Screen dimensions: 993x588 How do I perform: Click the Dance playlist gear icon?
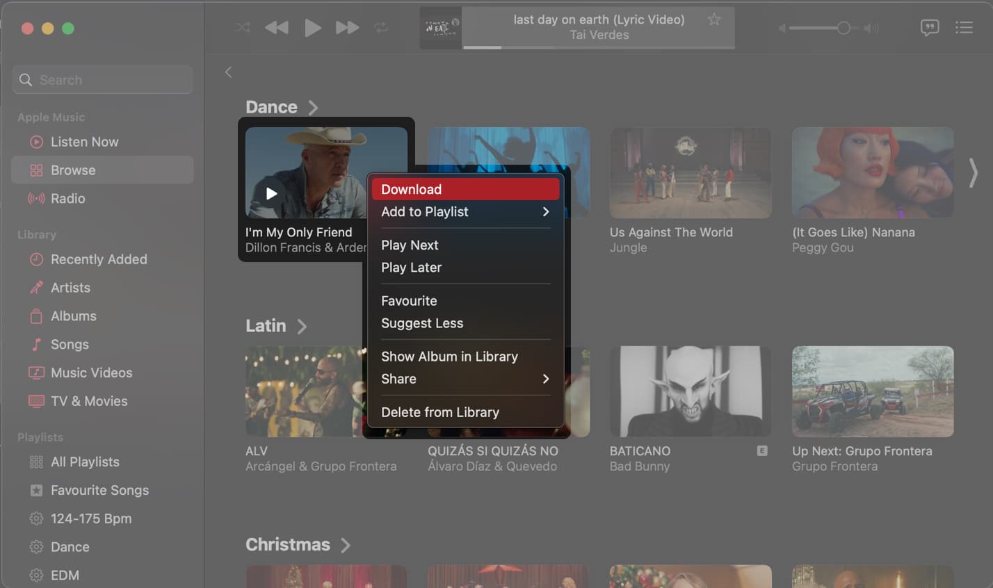coord(36,547)
